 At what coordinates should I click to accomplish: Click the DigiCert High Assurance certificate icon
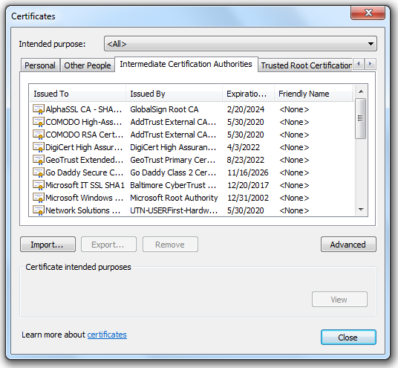[39, 147]
